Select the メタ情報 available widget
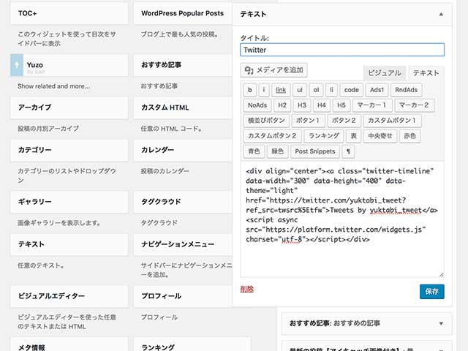The height and width of the screenshot is (351, 468). pos(69,344)
